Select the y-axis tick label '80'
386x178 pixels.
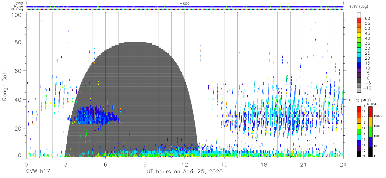pos(18,42)
